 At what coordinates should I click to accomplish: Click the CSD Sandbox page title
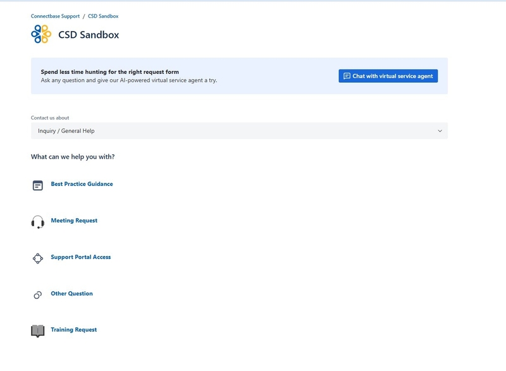click(89, 35)
